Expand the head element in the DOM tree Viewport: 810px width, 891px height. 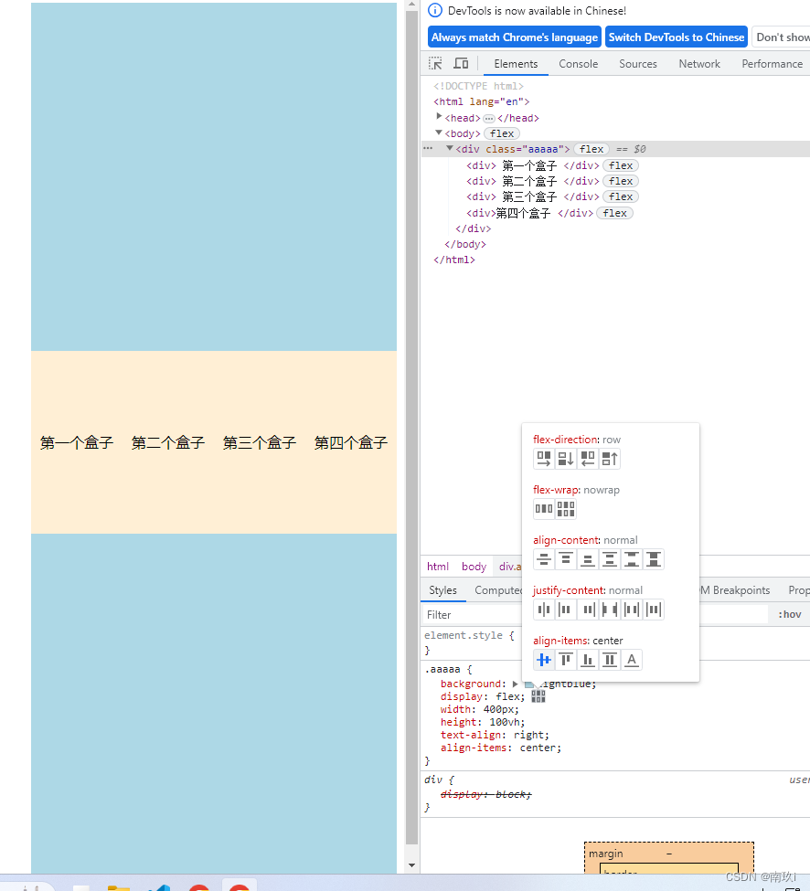[x=440, y=117]
